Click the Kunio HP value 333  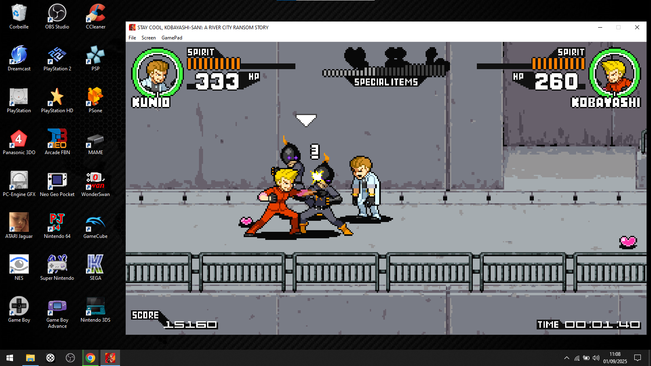pos(217,81)
